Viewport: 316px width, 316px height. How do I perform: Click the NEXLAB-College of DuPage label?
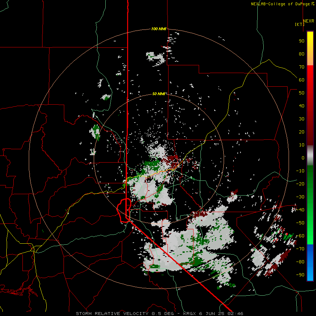click(x=282, y=4)
